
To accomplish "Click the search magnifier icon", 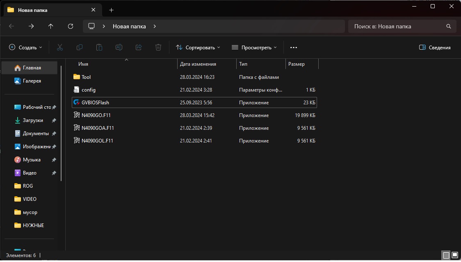I will tap(448, 26).
